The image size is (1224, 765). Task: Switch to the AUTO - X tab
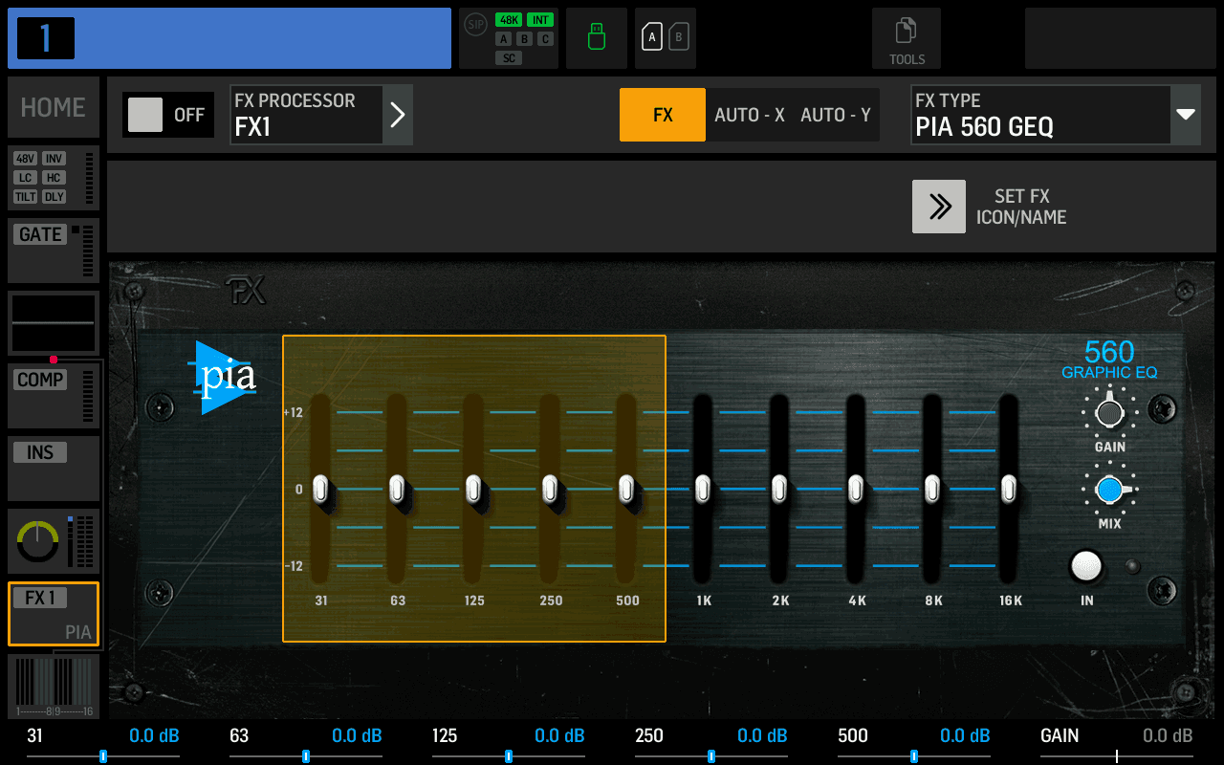point(750,115)
